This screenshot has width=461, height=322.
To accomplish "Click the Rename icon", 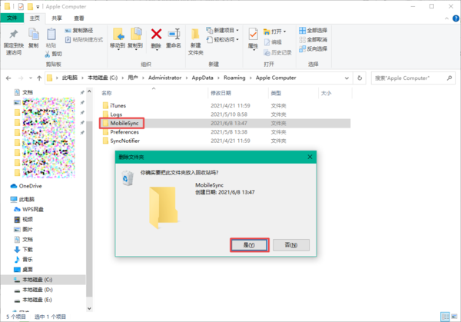I will tap(174, 34).
